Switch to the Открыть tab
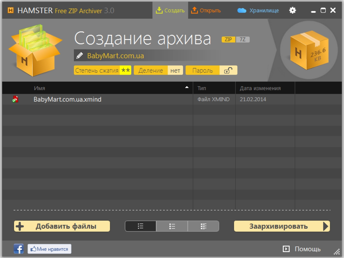Image resolution: width=344 pixels, height=258 pixels. coord(206,10)
